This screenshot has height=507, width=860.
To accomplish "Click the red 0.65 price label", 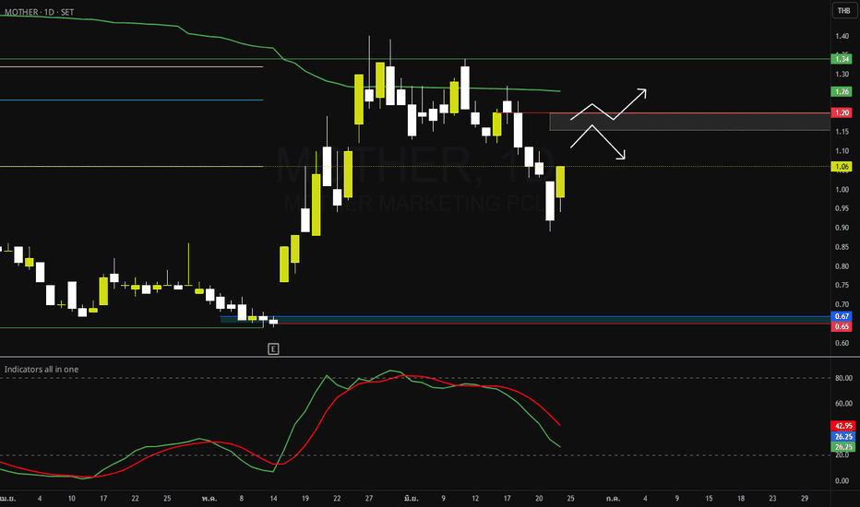I will point(842,326).
